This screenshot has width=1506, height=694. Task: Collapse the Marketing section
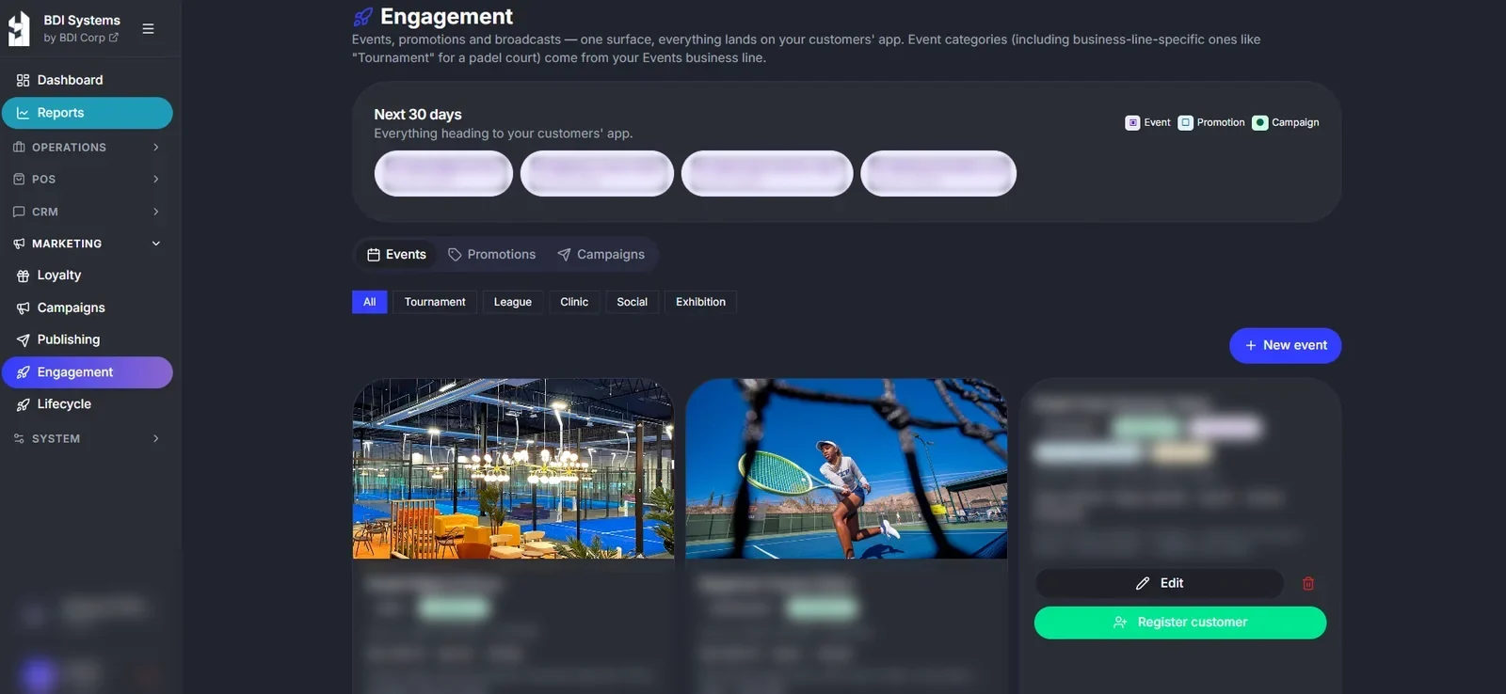[87, 244]
